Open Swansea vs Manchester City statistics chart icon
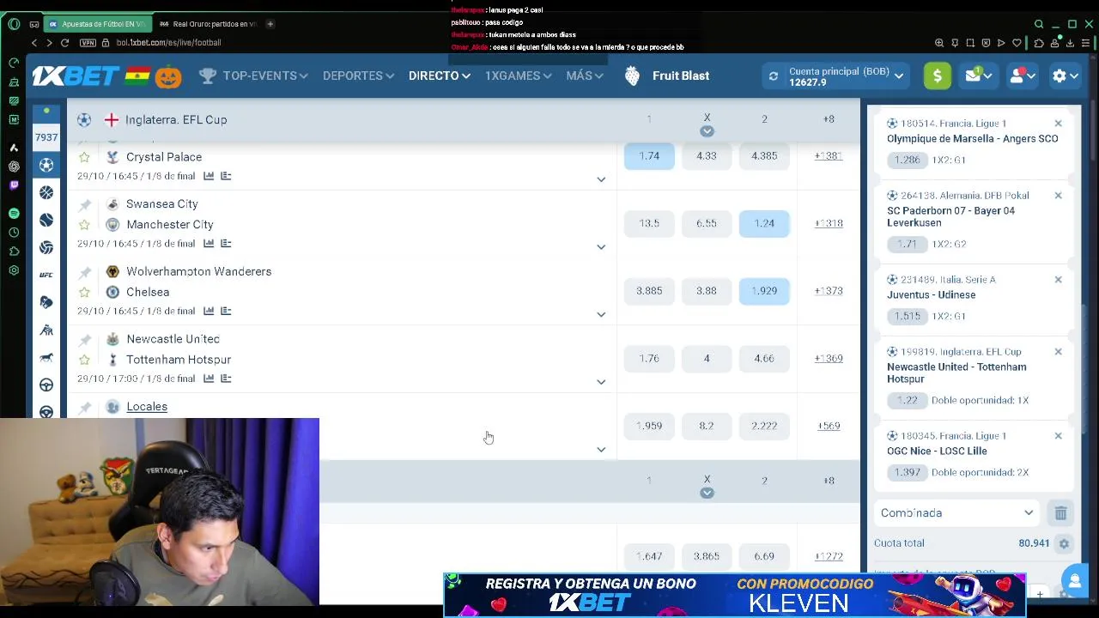The height and width of the screenshot is (618, 1099). (209, 244)
